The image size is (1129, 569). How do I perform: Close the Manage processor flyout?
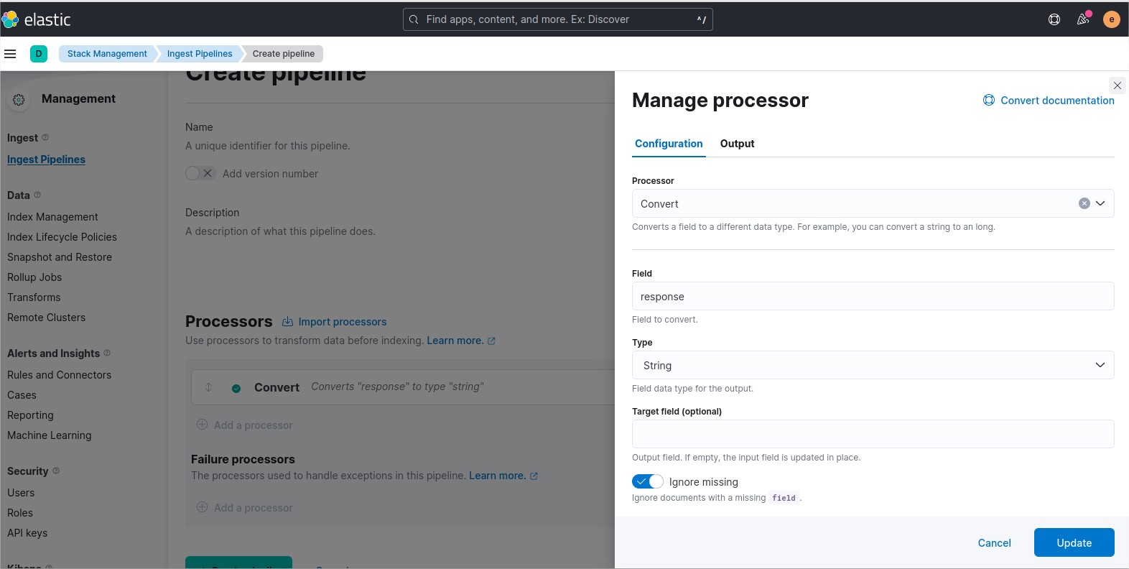point(1117,85)
